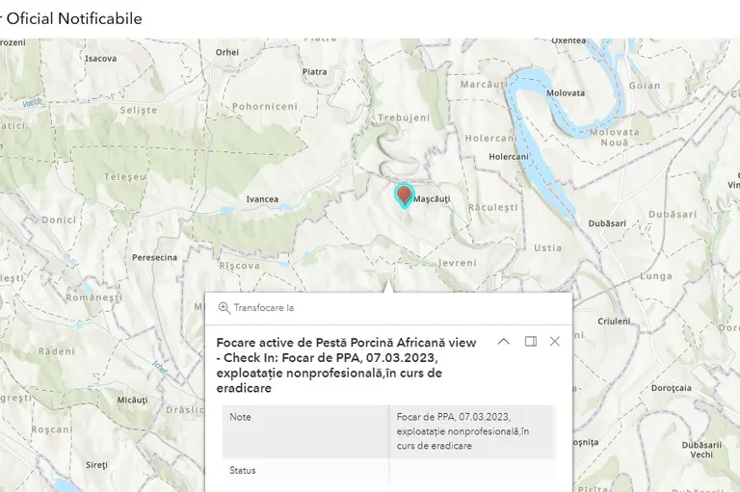Click the Molovata Nouă label on map
The image size is (740, 492).
click(615, 138)
